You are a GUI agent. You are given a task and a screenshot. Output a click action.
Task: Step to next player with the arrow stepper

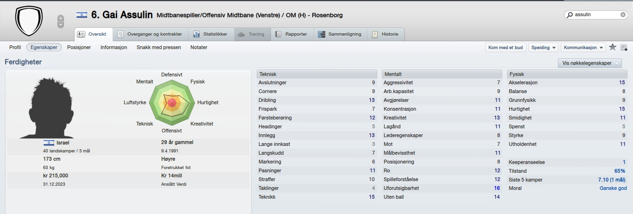click(x=61, y=25)
